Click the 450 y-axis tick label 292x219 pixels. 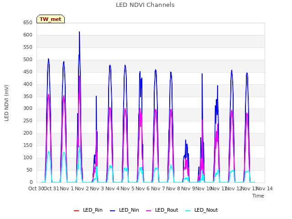pyautogui.click(x=28, y=72)
